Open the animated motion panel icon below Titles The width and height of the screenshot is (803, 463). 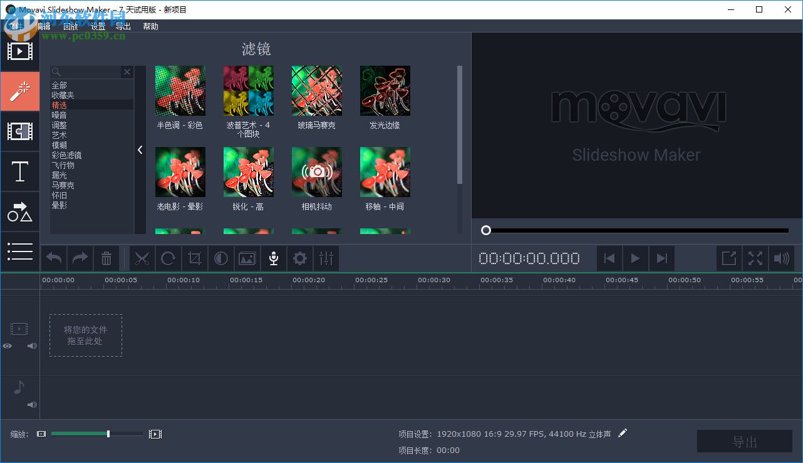click(x=20, y=211)
